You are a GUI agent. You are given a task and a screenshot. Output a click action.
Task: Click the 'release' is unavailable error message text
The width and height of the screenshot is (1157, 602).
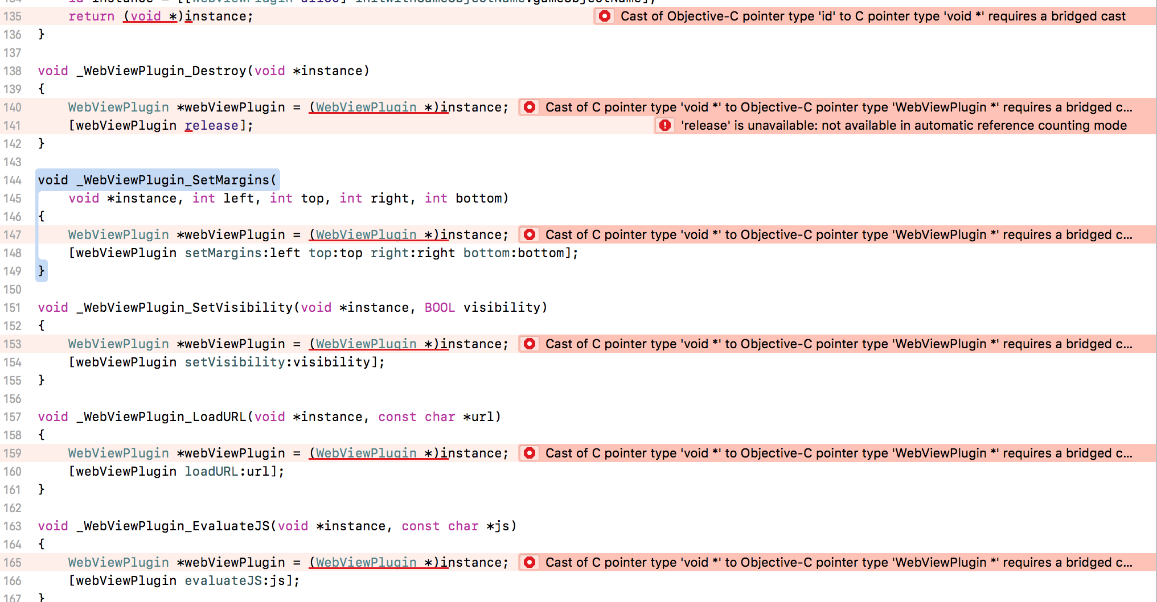[905, 125]
